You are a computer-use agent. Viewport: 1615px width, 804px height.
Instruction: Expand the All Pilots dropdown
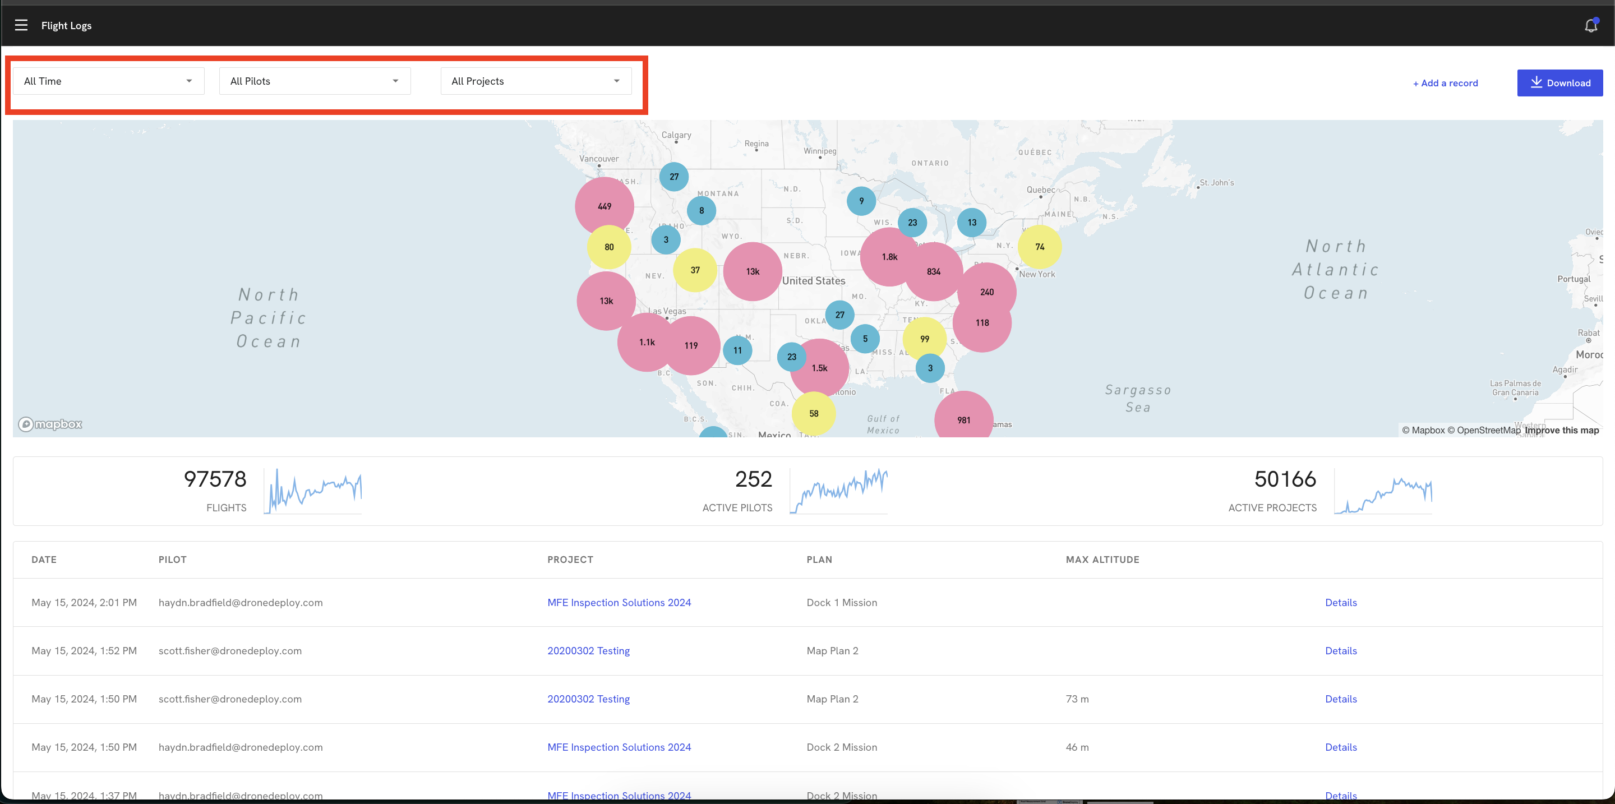pos(315,81)
